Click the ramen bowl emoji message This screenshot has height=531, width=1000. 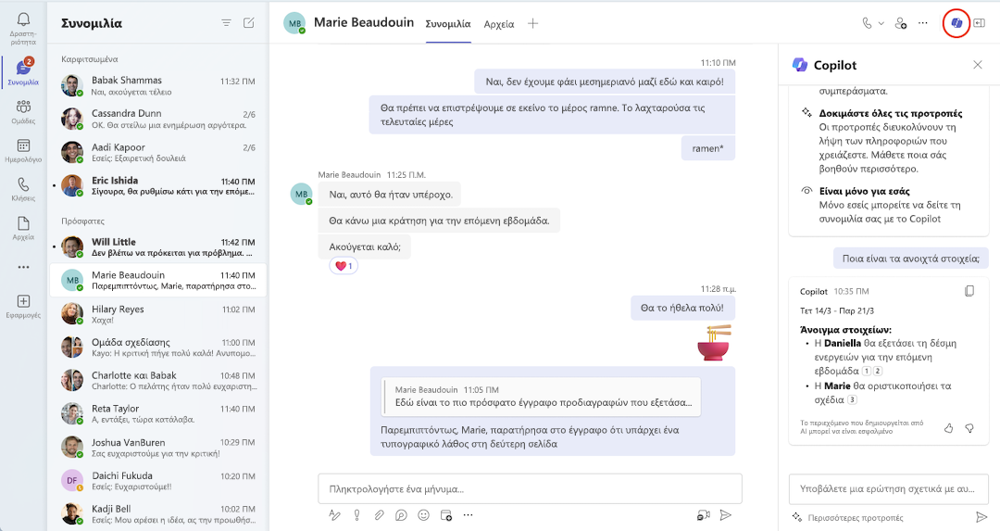point(714,343)
